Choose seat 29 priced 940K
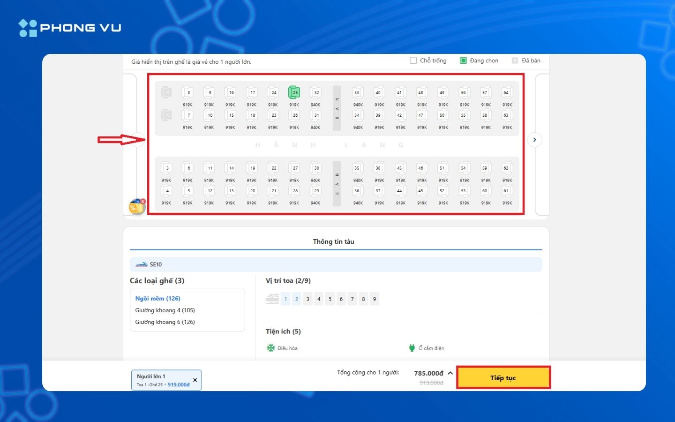 pos(316,191)
